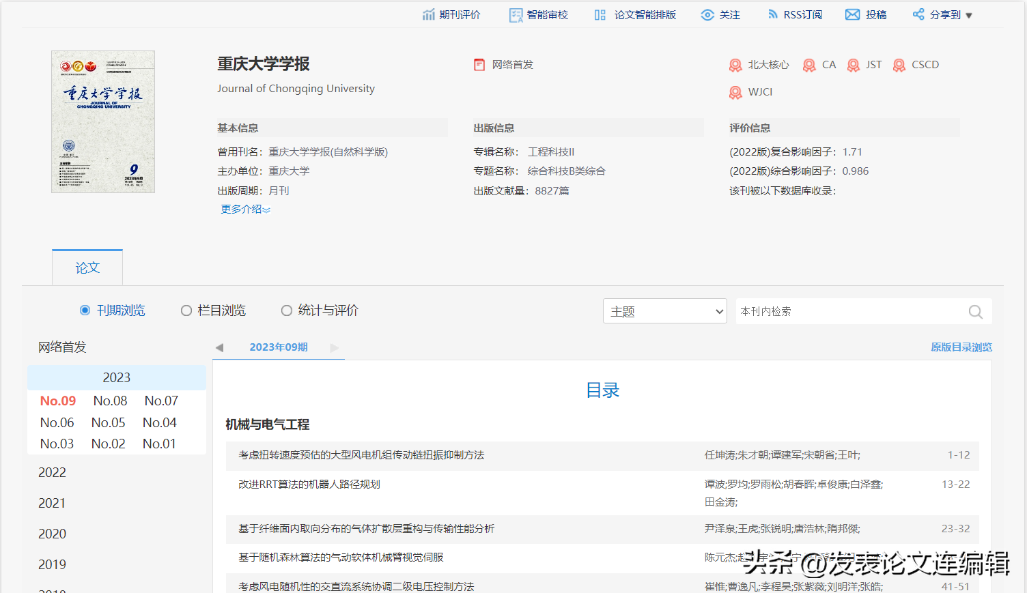Select issue No.08
Viewport: 1027px width, 593px height.
pyautogui.click(x=110, y=401)
